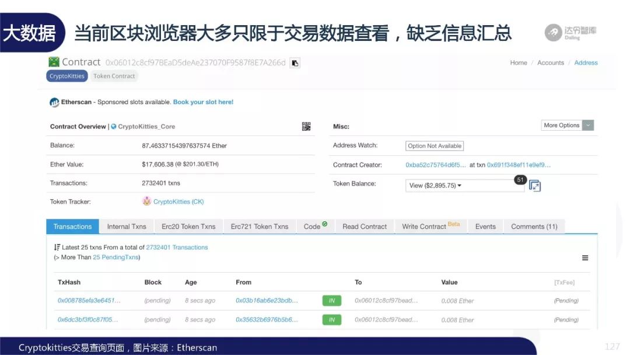Click the CryptoKitties_Core contract name
Viewport: 630px width, 355px height.
point(146,127)
